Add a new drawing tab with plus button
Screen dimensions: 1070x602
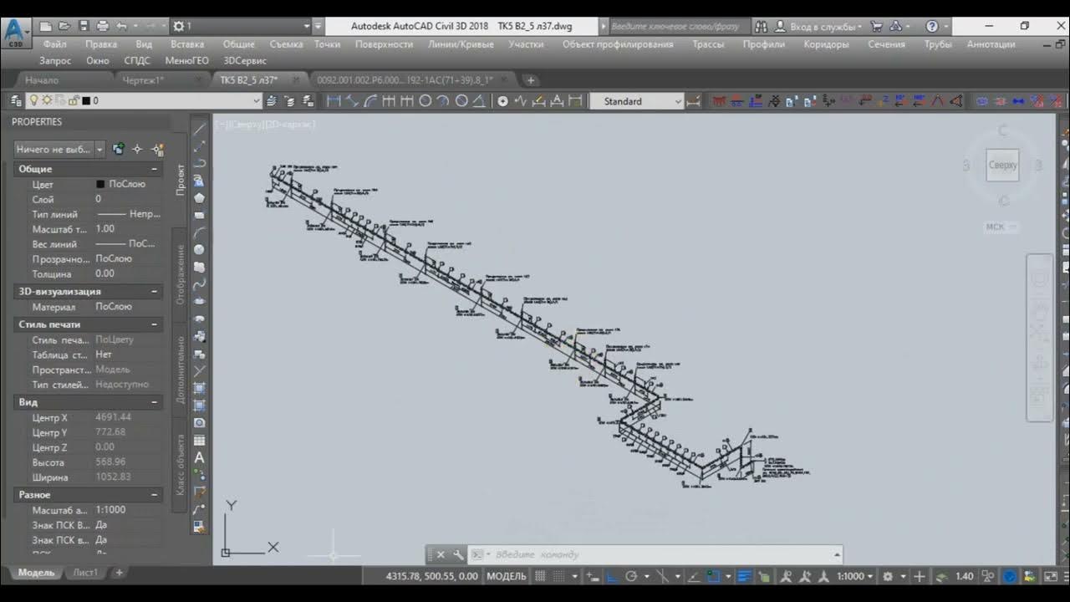click(x=530, y=80)
